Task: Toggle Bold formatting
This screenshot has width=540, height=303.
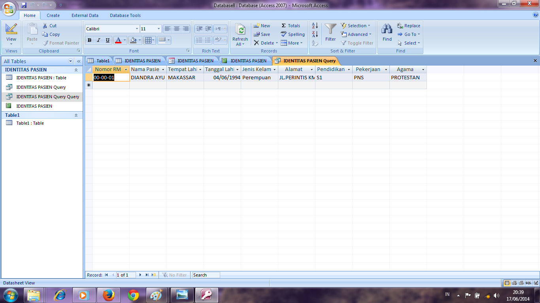Action: (x=89, y=40)
